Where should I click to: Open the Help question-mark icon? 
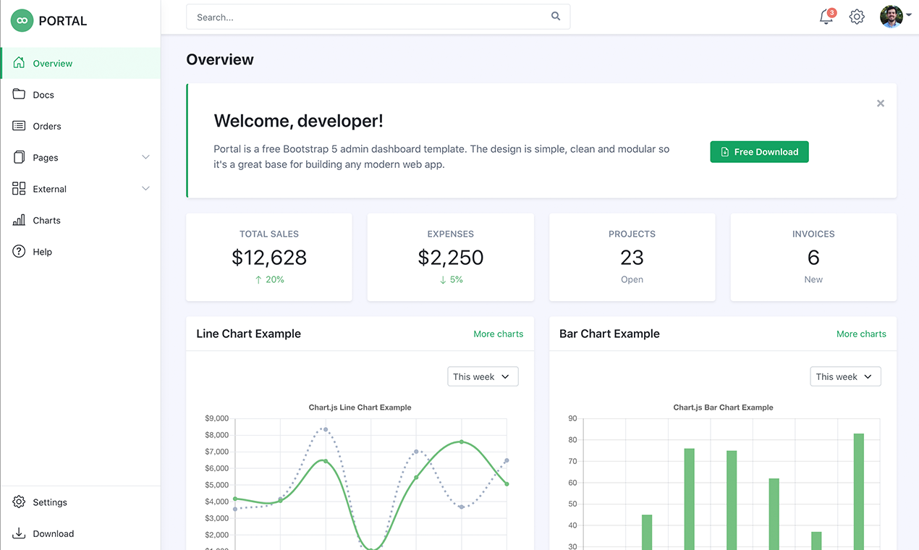coord(17,251)
